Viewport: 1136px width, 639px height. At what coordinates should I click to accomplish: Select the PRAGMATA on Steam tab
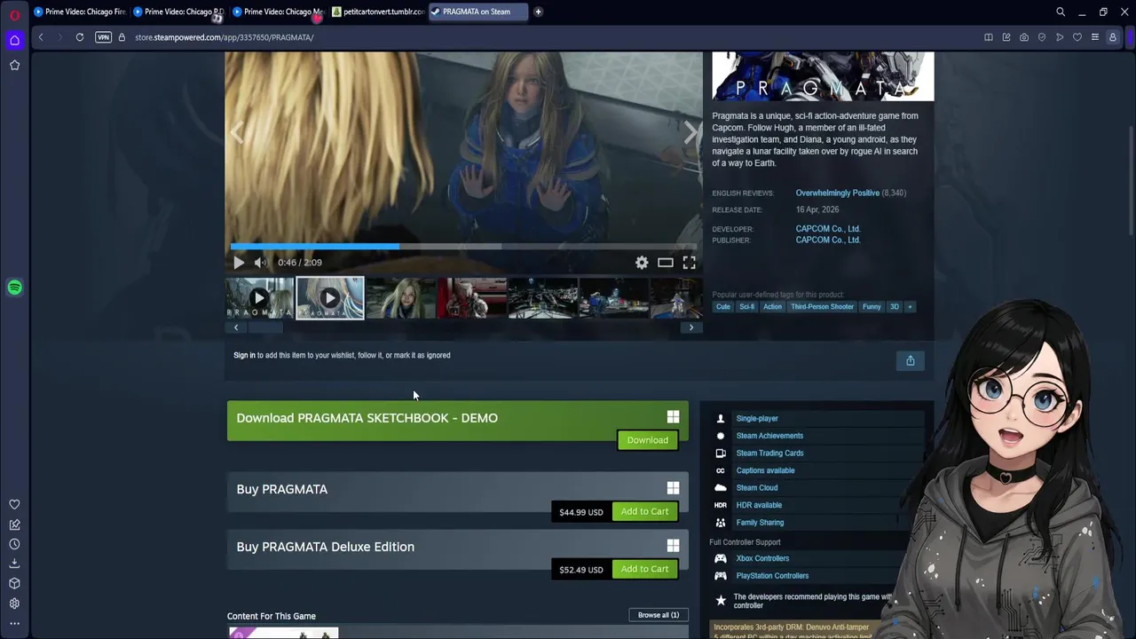coord(477,12)
